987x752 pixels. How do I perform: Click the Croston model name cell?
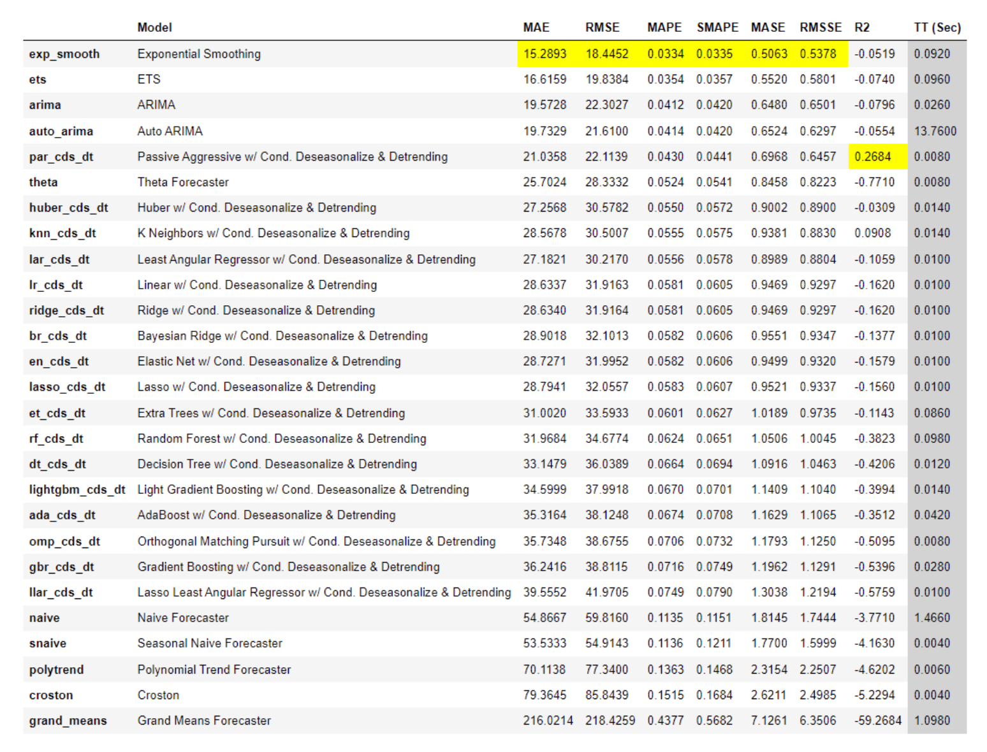158,695
